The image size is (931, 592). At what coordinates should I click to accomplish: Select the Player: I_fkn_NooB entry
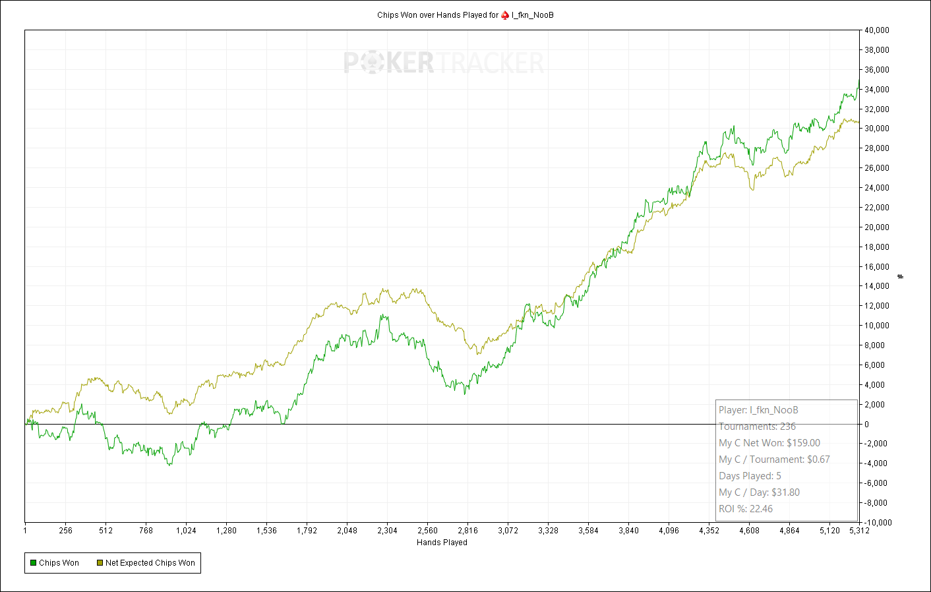758,409
